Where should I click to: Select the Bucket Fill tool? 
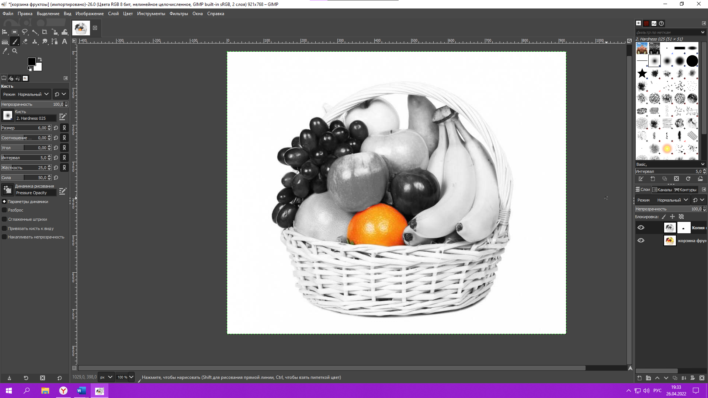tap(5, 42)
